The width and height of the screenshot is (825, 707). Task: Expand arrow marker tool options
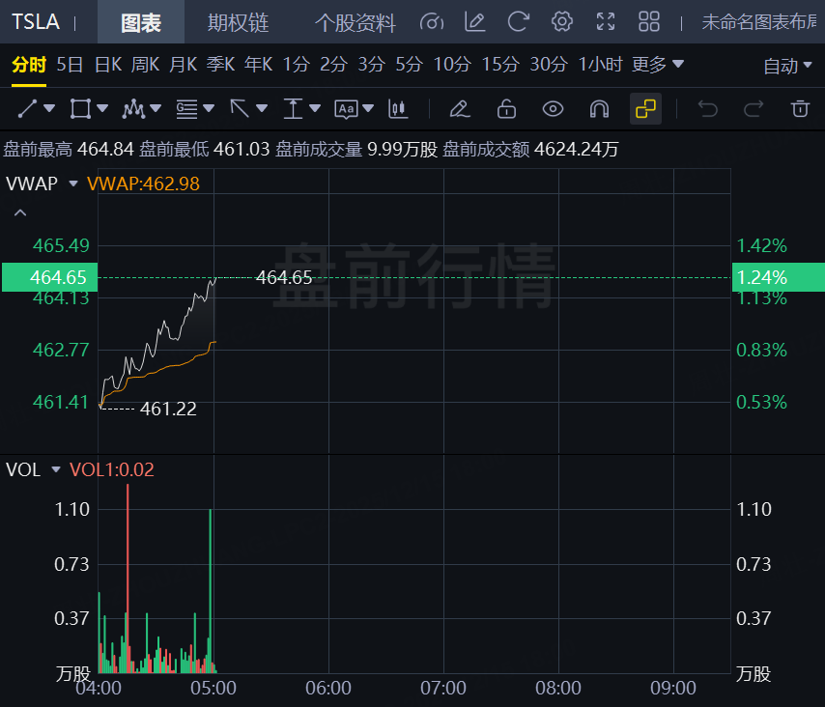pyautogui.click(x=262, y=109)
